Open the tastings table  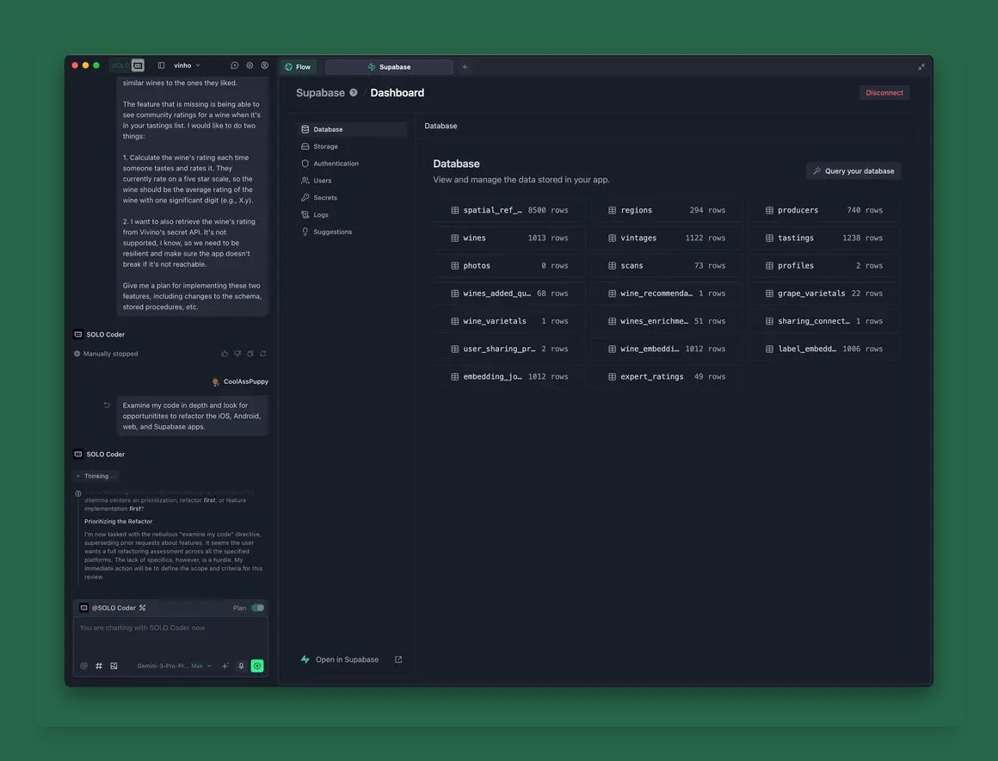823,238
